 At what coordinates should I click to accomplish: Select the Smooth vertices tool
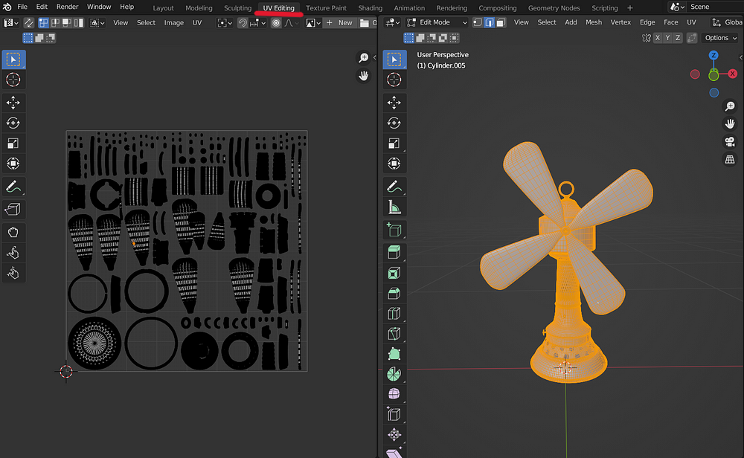coord(394,394)
